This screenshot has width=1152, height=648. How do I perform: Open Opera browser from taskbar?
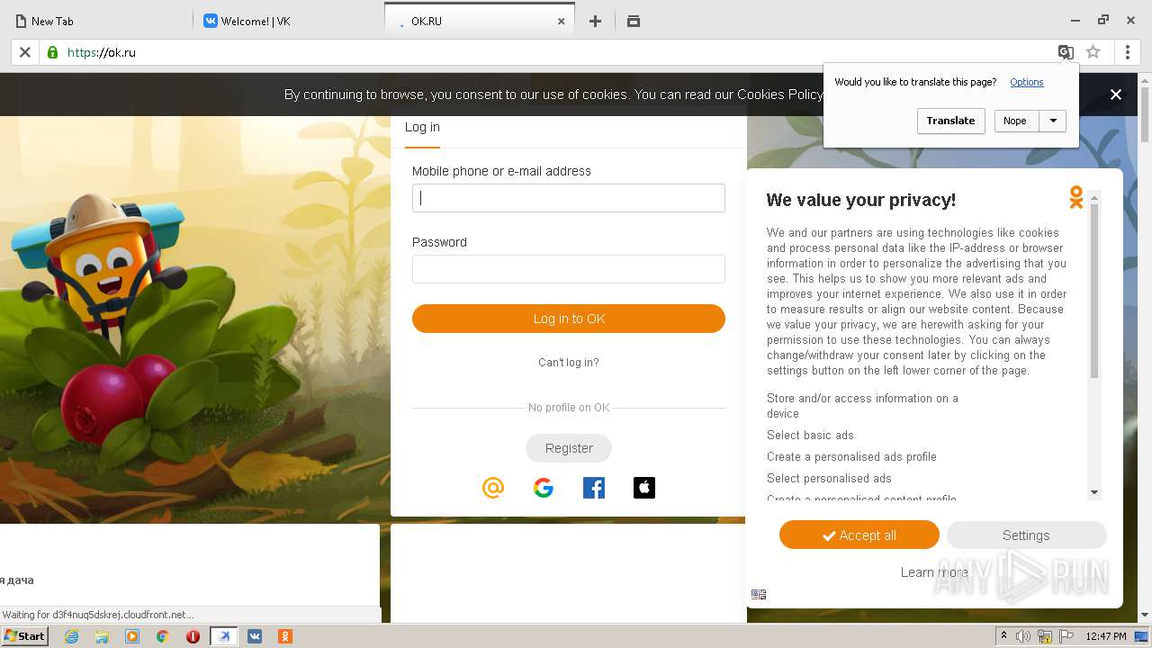(x=193, y=636)
